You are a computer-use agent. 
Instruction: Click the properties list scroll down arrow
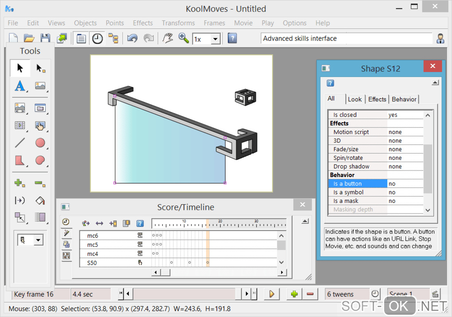point(428,210)
